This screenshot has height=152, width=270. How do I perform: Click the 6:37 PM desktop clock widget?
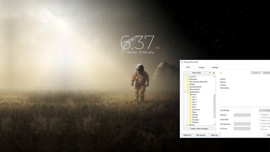(x=140, y=44)
